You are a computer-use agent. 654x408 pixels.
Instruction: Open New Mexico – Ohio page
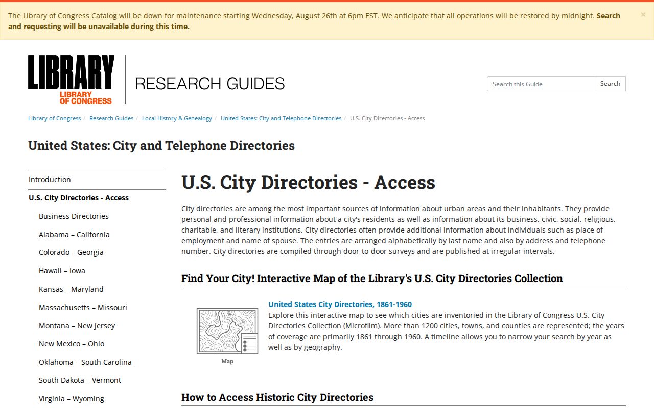pyautogui.click(x=72, y=344)
